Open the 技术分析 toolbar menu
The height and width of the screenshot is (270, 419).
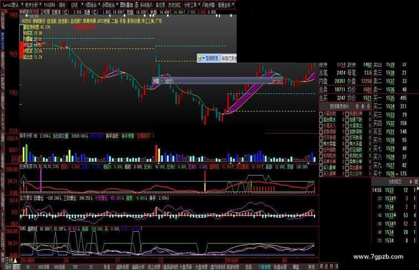point(32,5)
